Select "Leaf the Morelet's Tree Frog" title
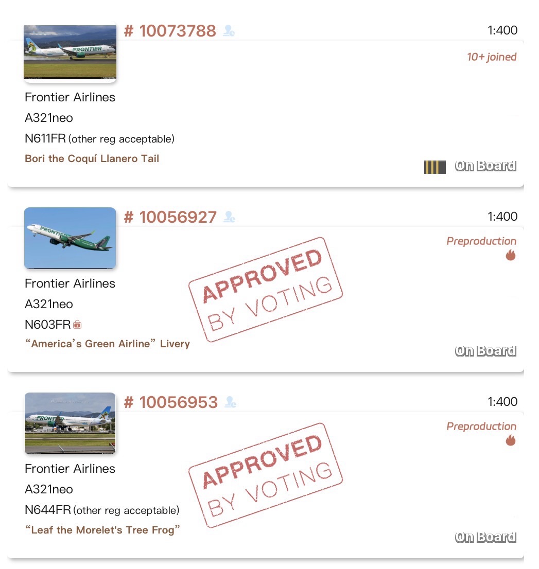The width and height of the screenshot is (539, 569). [x=103, y=530]
